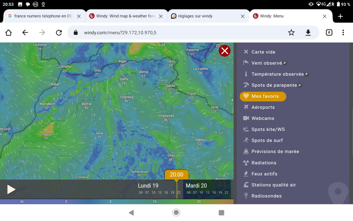Tap the Android back navigation button
This screenshot has width=353, height=221.
click(x=131, y=212)
